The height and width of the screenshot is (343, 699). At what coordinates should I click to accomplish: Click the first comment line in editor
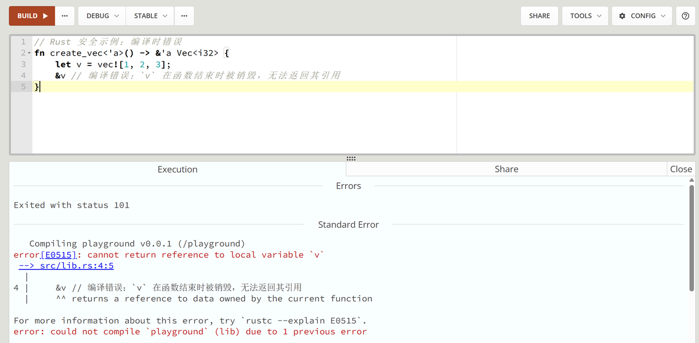tap(108, 42)
